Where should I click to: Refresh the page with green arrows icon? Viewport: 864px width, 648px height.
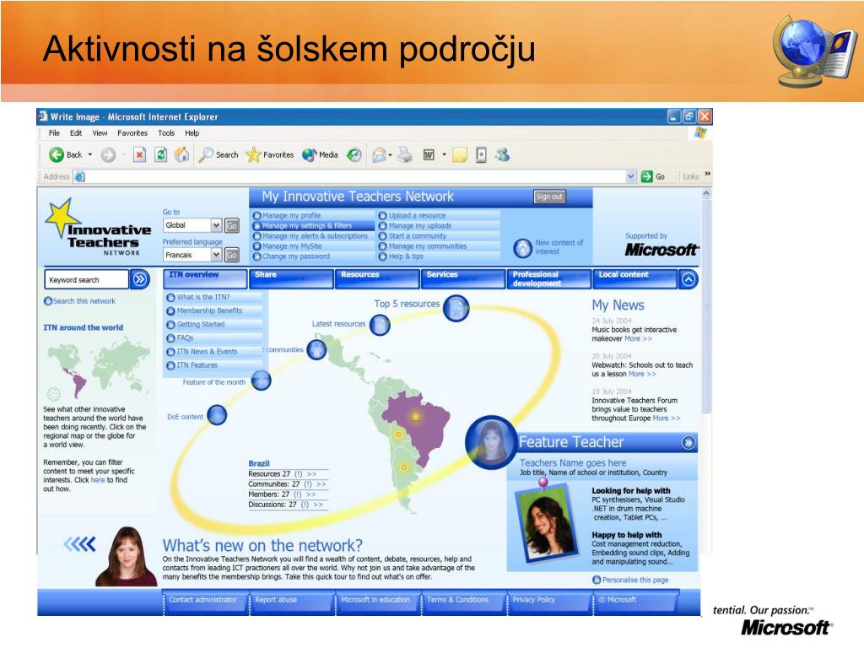coord(160,155)
